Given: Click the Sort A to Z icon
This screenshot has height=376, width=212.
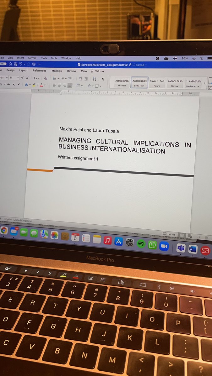Looking at the screenshot, I should pyautogui.click(x=94, y=79).
